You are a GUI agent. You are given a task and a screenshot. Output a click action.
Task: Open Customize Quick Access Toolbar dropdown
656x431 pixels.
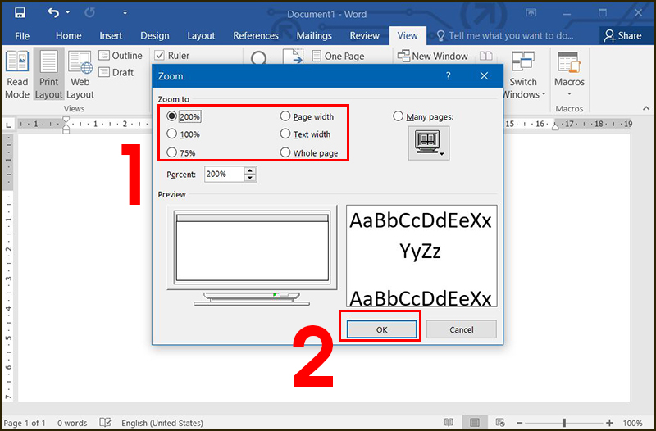tap(125, 13)
